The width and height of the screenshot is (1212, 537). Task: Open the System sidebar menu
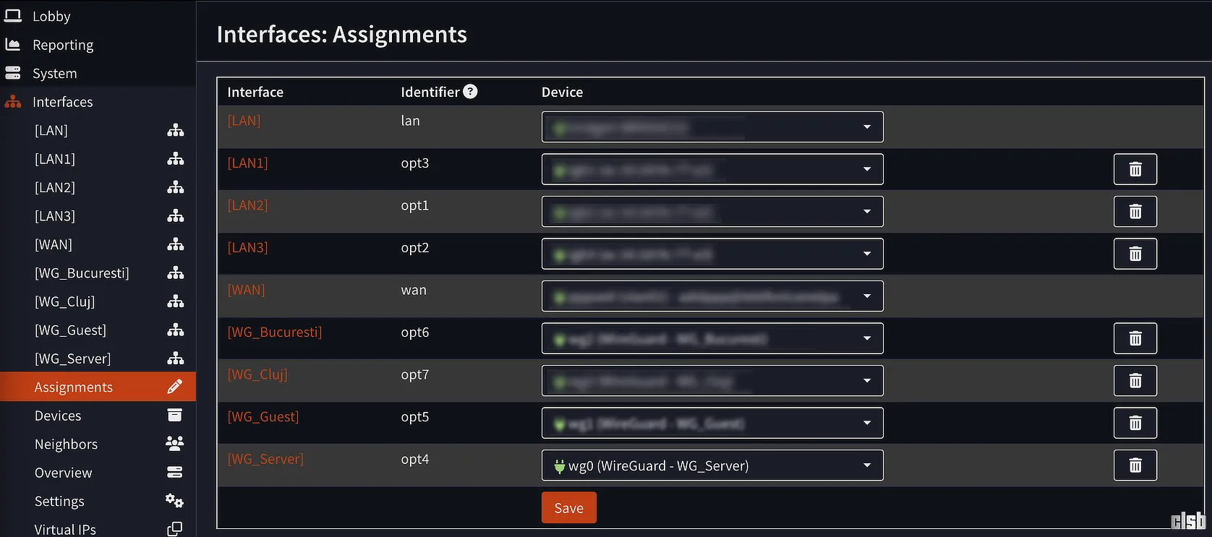click(x=54, y=74)
